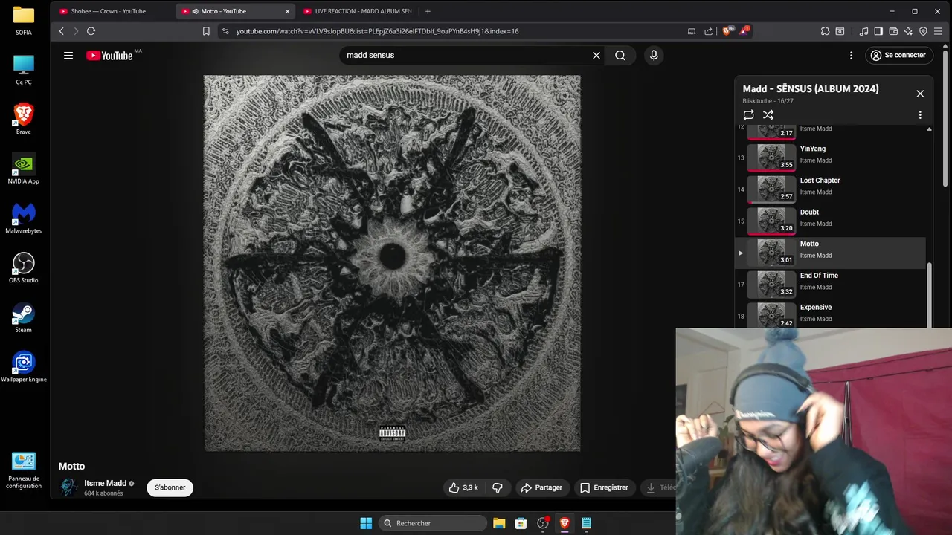
Task: Select the NVIDIA App desktop icon
Action: coord(23,168)
